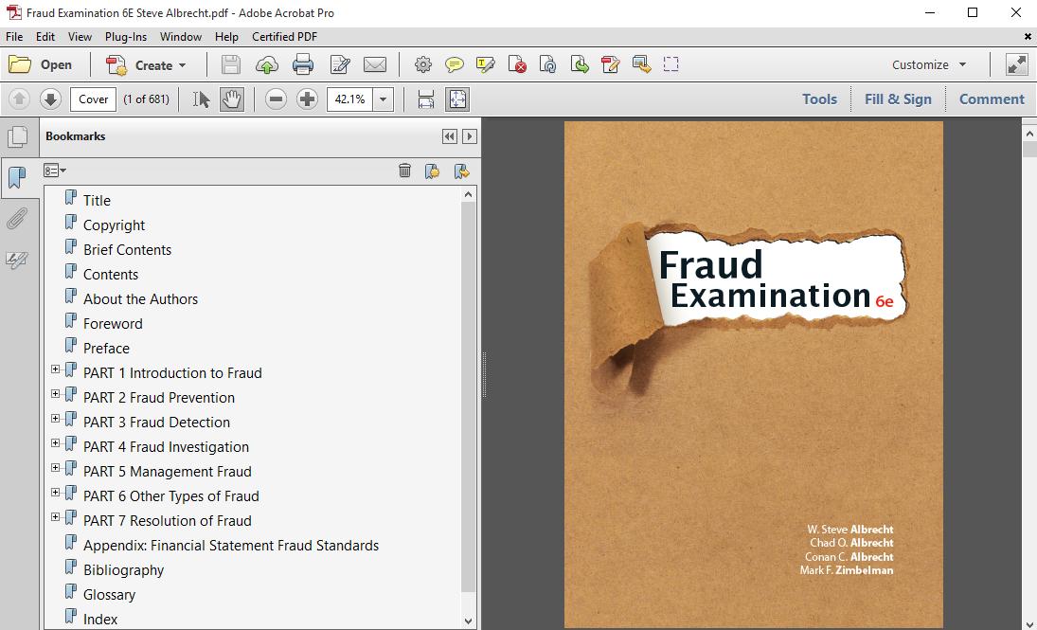Toggle read mode fullscreen icon
The height and width of the screenshot is (630, 1037).
click(1016, 64)
